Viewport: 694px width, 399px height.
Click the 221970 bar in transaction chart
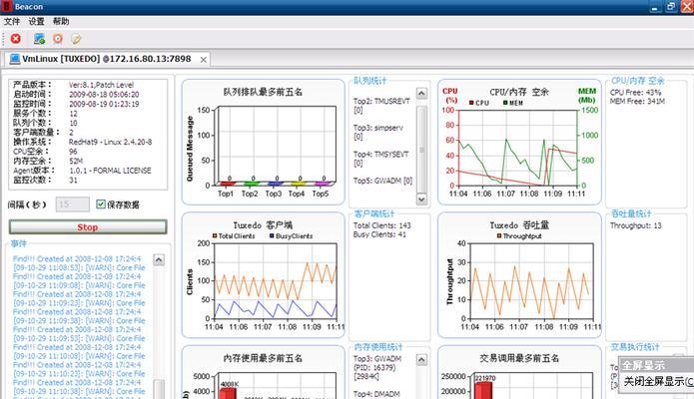tap(483, 391)
